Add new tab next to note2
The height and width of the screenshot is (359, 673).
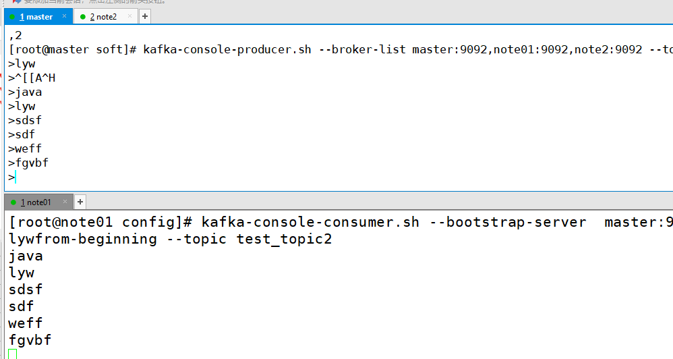145,17
